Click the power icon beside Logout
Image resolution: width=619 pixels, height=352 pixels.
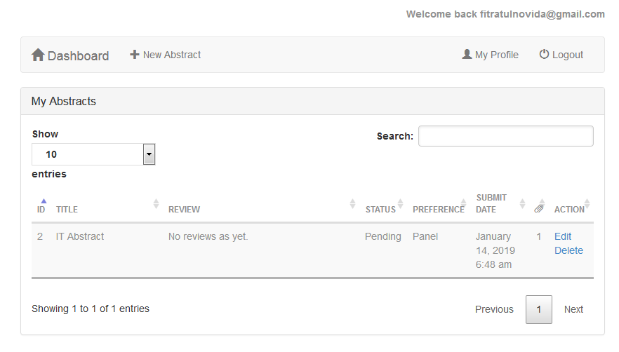(x=544, y=54)
